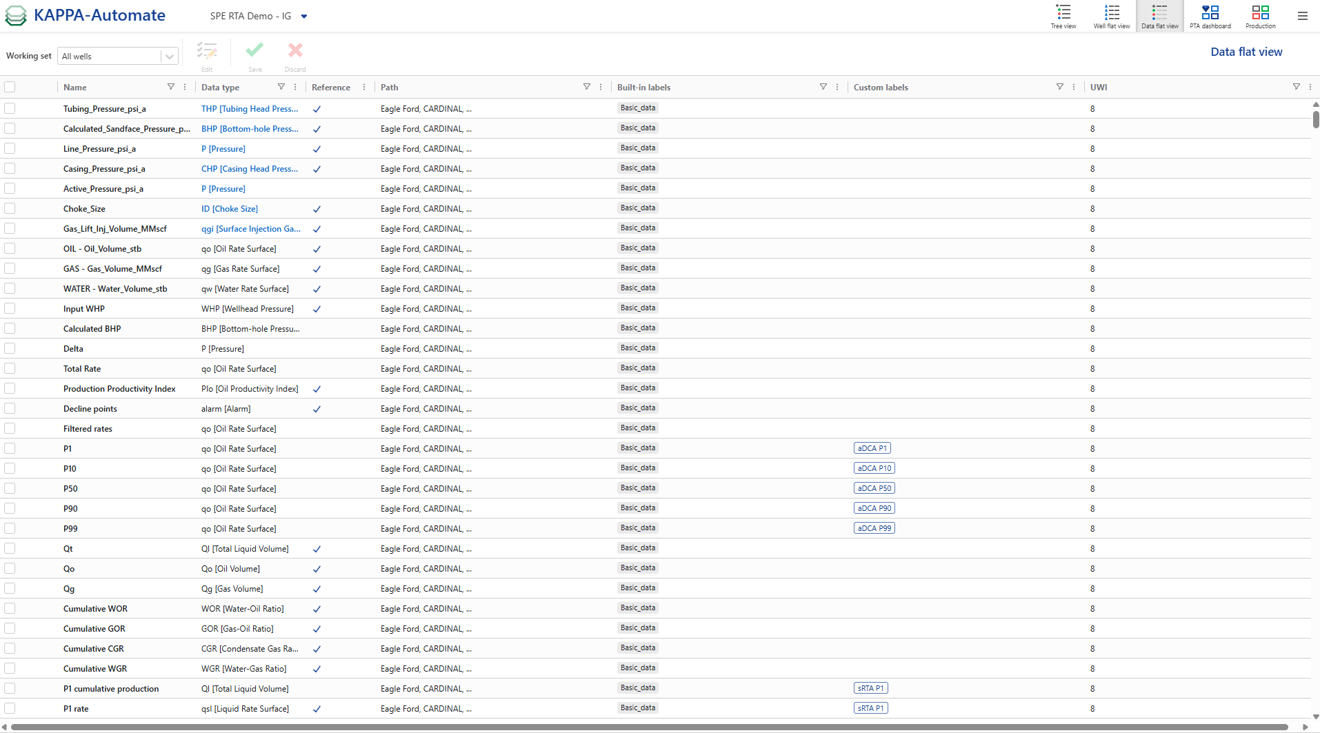Image resolution: width=1320 pixels, height=733 pixels.
Task: Open the filter for the Name column
Action: coord(170,87)
